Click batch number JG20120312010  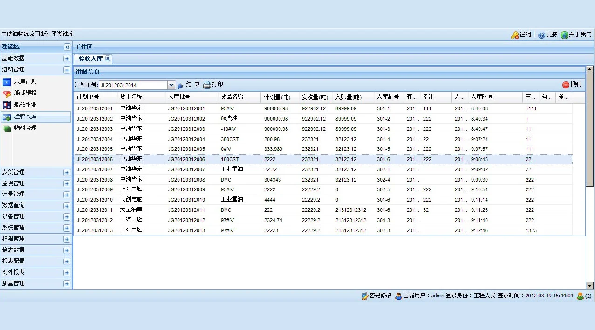pos(186,200)
